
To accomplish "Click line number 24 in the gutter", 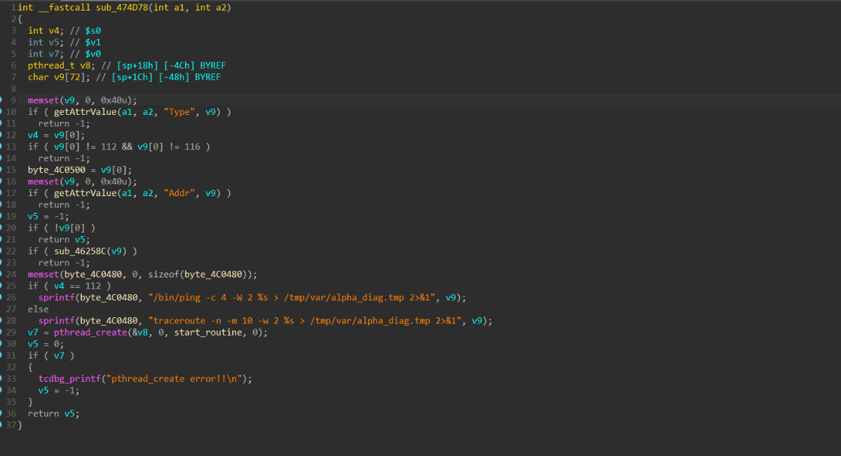I will coord(11,275).
